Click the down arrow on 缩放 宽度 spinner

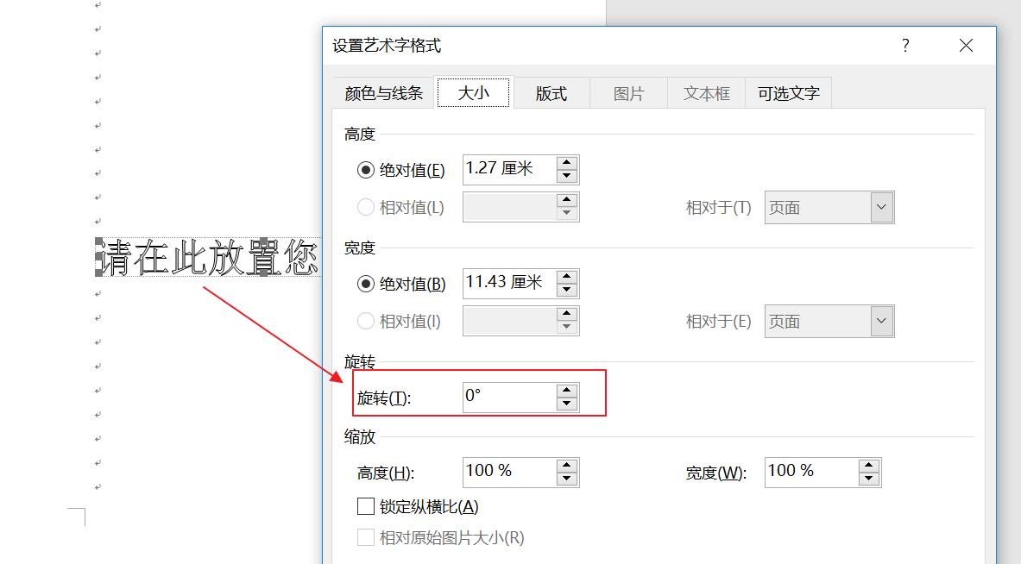click(868, 477)
